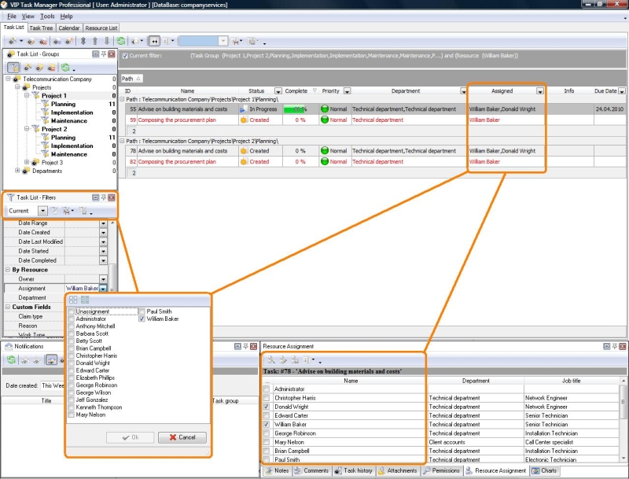
Task: Click the filter-by-group icon in Groups panel
Action: 13,68
